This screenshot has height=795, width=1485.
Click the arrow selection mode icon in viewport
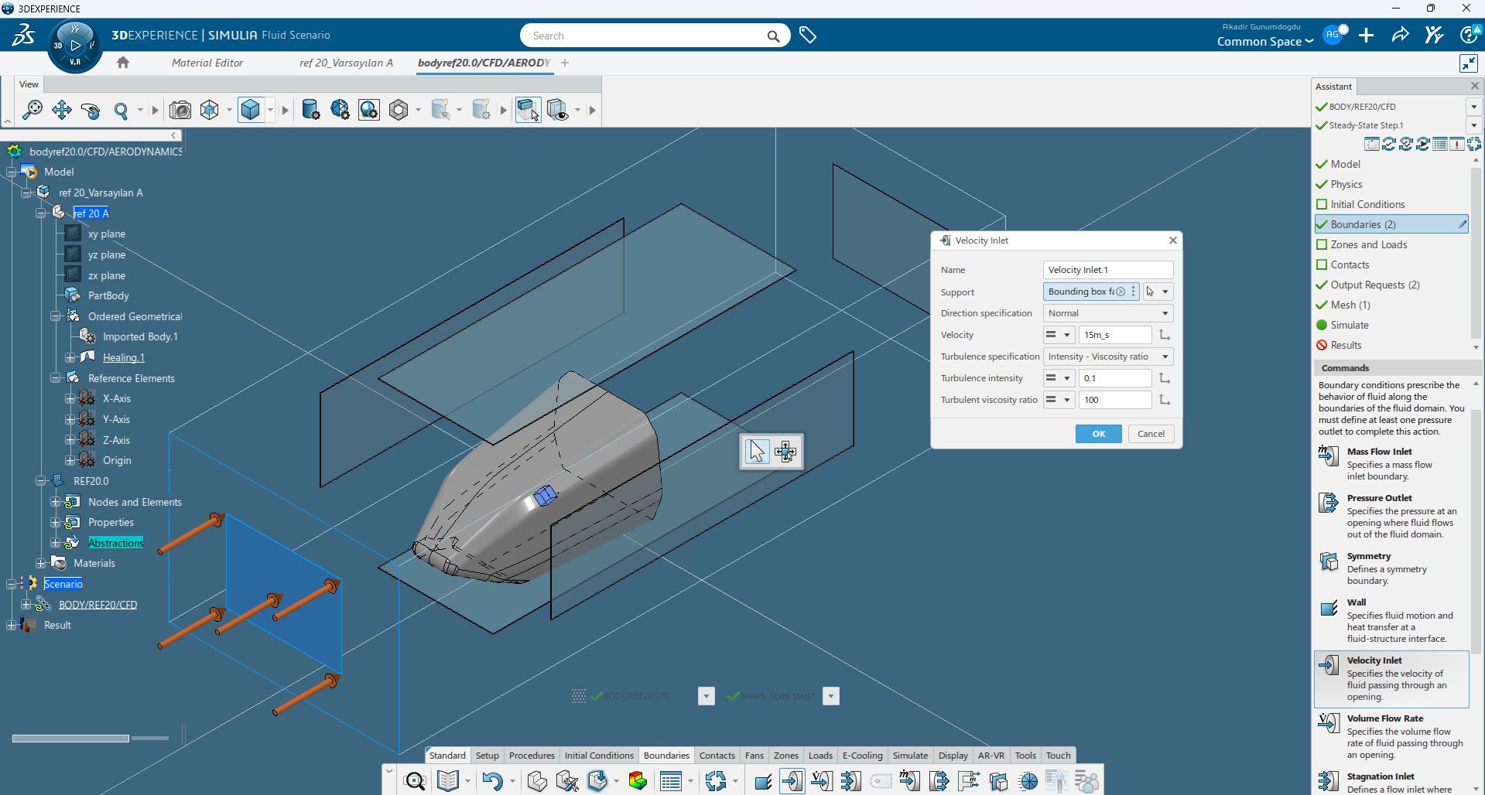757,451
